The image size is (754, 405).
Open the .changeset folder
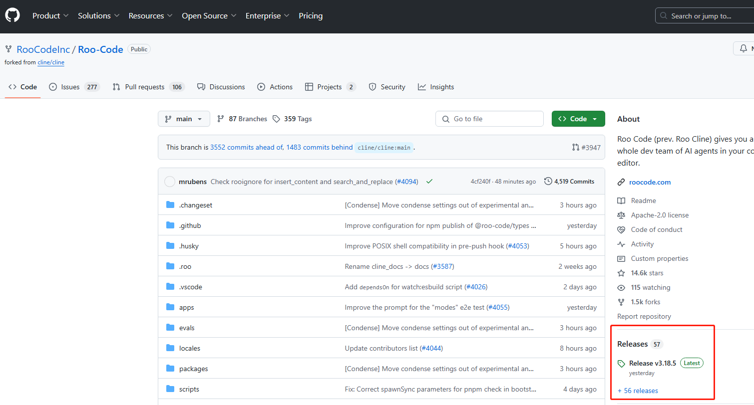click(196, 205)
